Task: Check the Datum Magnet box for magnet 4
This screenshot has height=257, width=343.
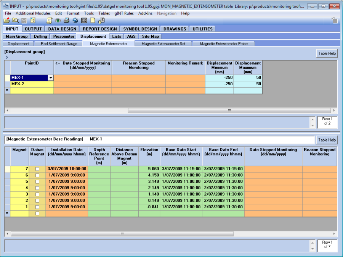Action: 37,188
